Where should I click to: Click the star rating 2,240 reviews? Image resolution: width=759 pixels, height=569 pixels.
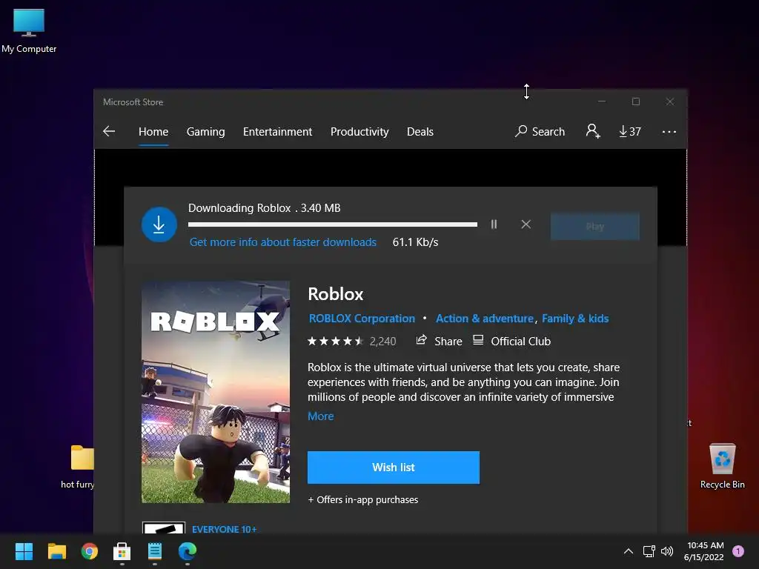(351, 341)
